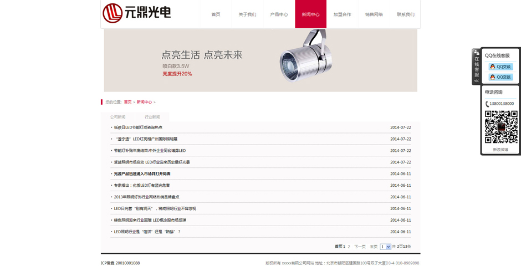Open the 加盟合作 navigation item

[x=342, y=14]
